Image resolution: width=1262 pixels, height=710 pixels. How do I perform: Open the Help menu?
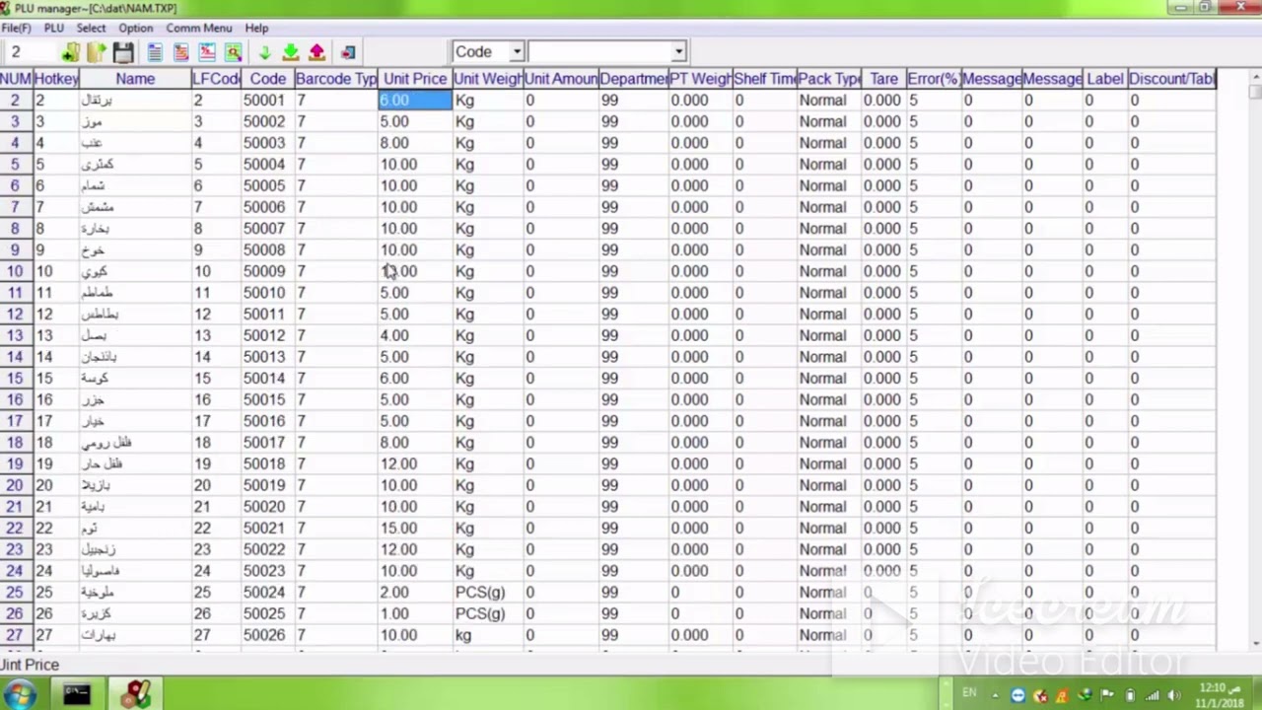(x=256, y=28)
